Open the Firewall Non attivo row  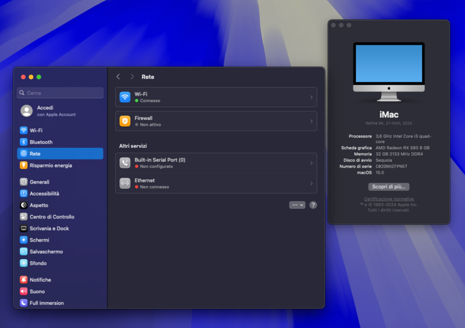216,121
